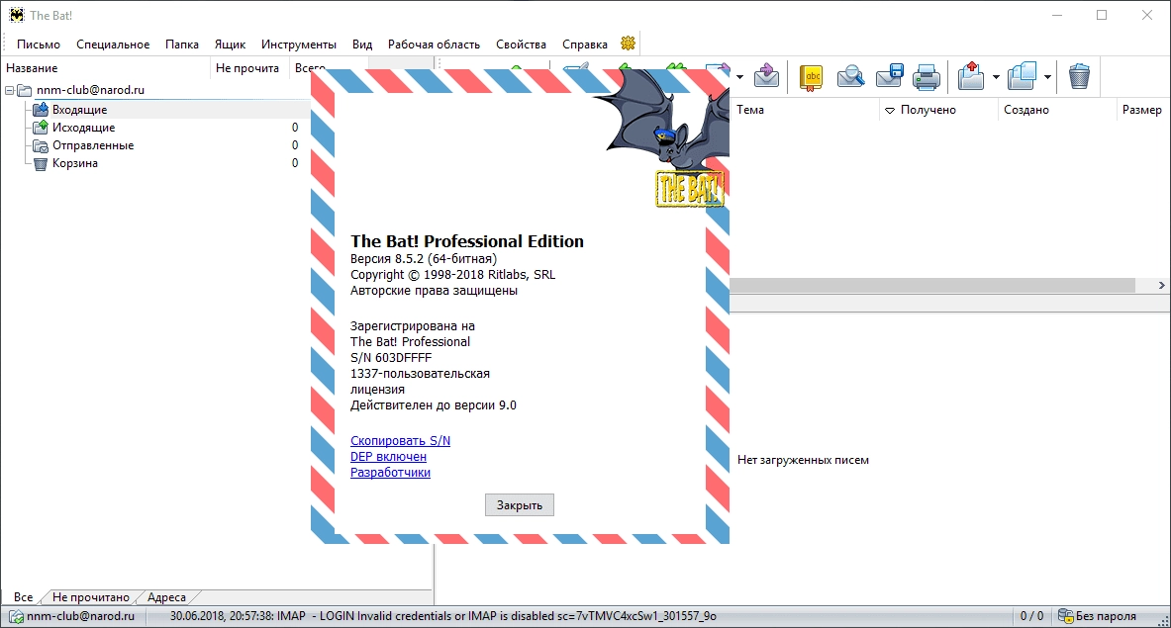Maximize The Bat! window
Viewport: 1171px width, 628px height.
click(x=1102, y=15)
